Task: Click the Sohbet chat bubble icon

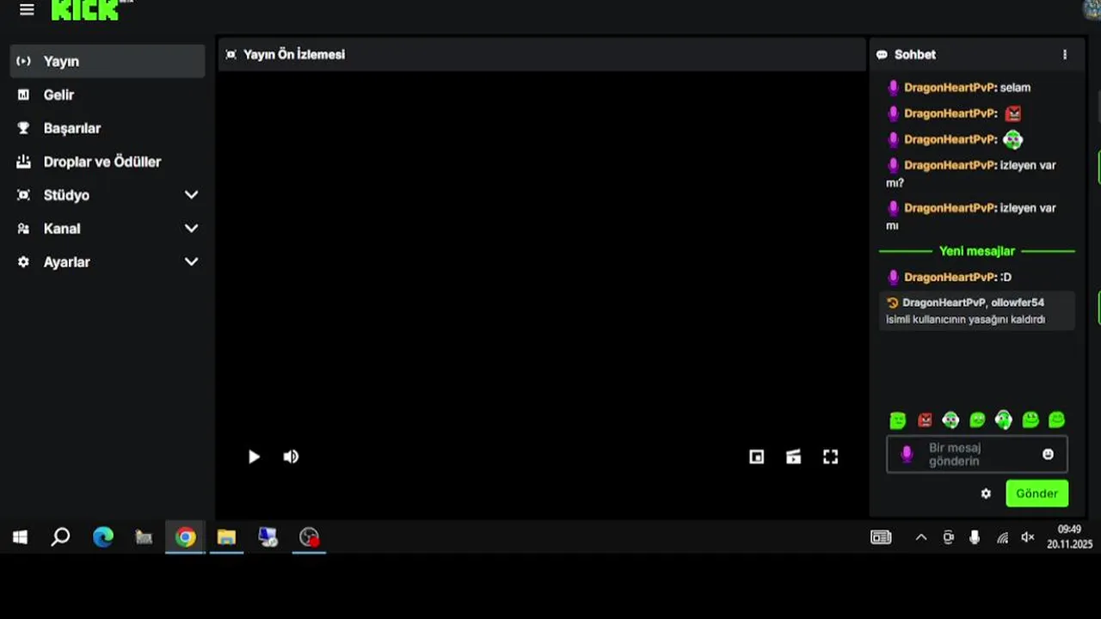Action: 882,54
